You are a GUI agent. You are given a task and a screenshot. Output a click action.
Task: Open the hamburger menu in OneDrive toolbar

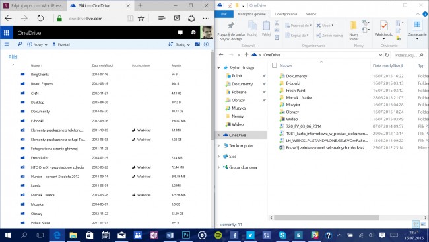(x=7, y=44)
